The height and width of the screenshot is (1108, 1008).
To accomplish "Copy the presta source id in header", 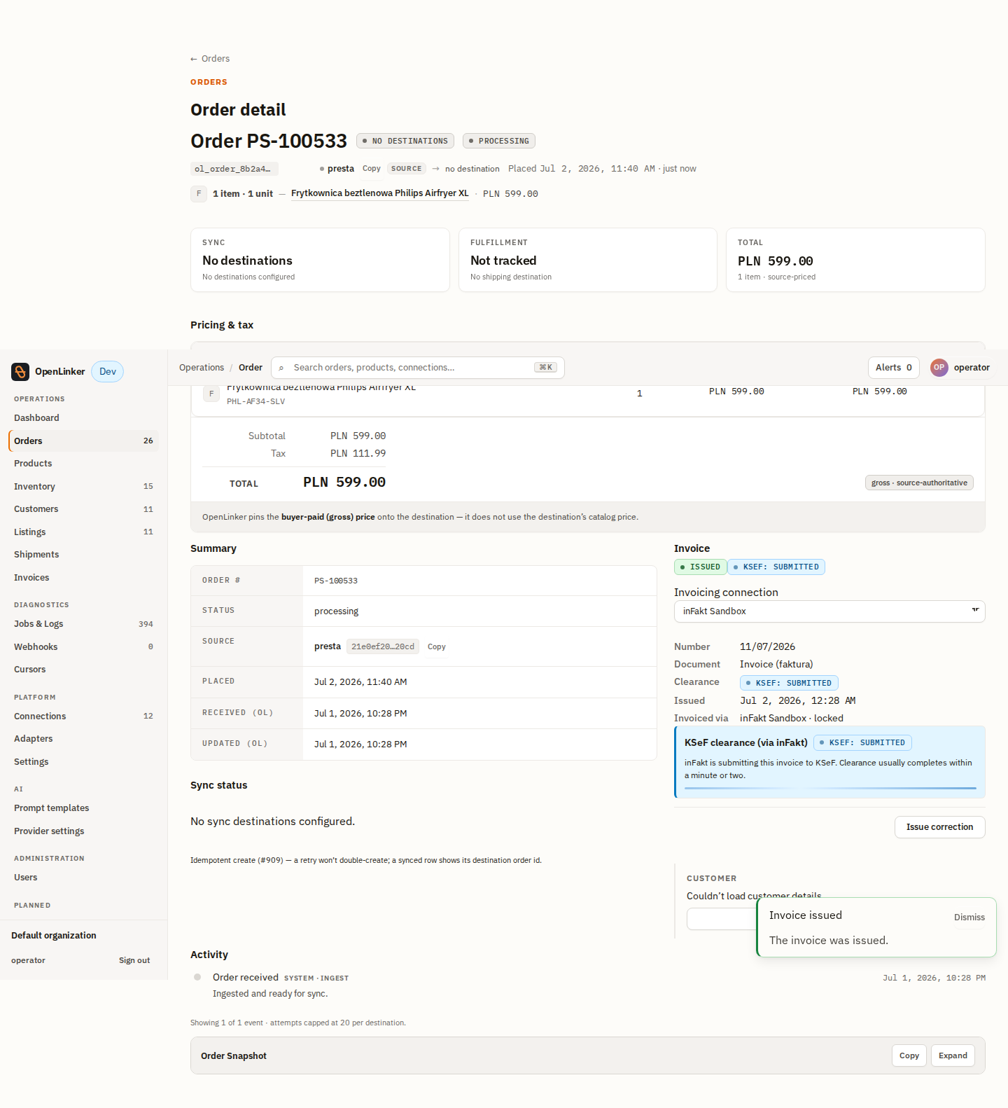I will tap(372, 169).
